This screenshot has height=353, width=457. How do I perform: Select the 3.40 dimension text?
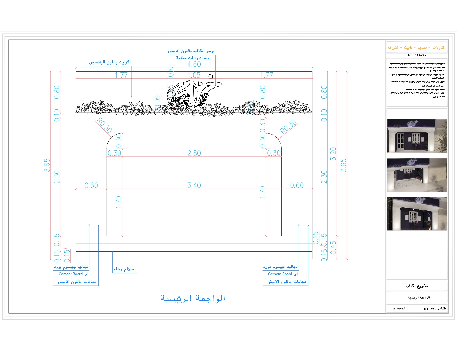194,185
